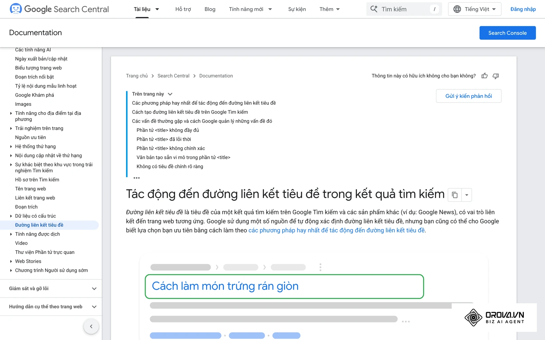Click the Google Search Central logo
The image size is (545, 340).
point(59,9)
